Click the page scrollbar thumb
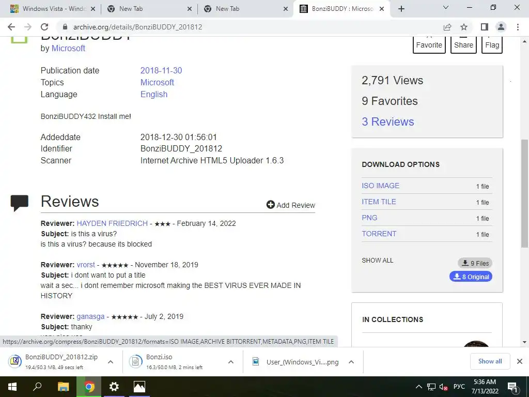The width and height of the screenshot is (529, 397). (524, 193)
